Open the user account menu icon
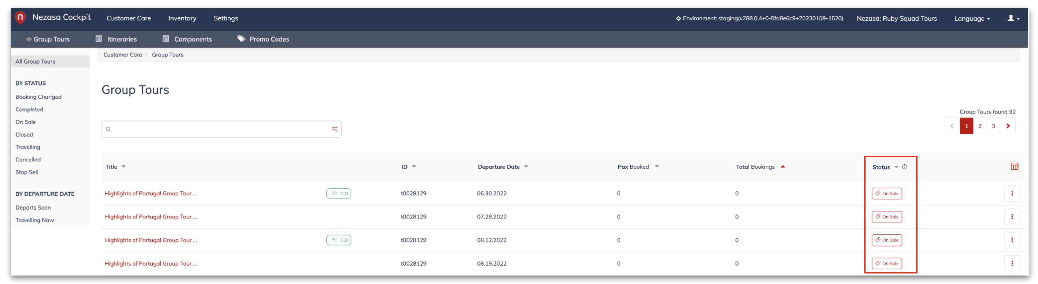Screen dimensions: 1038x284 (x=1013, y=18)
